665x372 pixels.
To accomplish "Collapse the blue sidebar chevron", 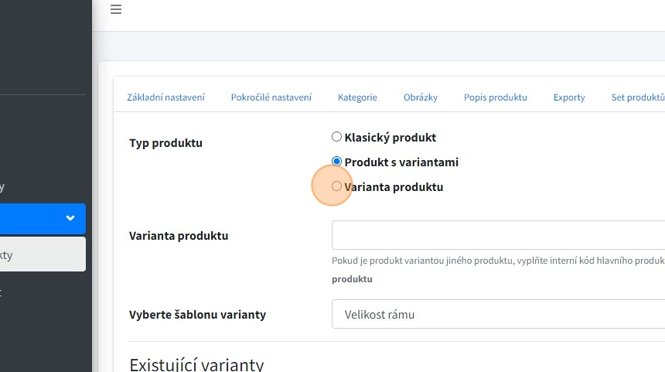I will [x=70, y=219].
